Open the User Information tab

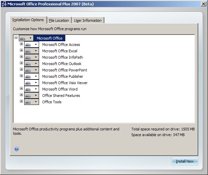[88, 20]
